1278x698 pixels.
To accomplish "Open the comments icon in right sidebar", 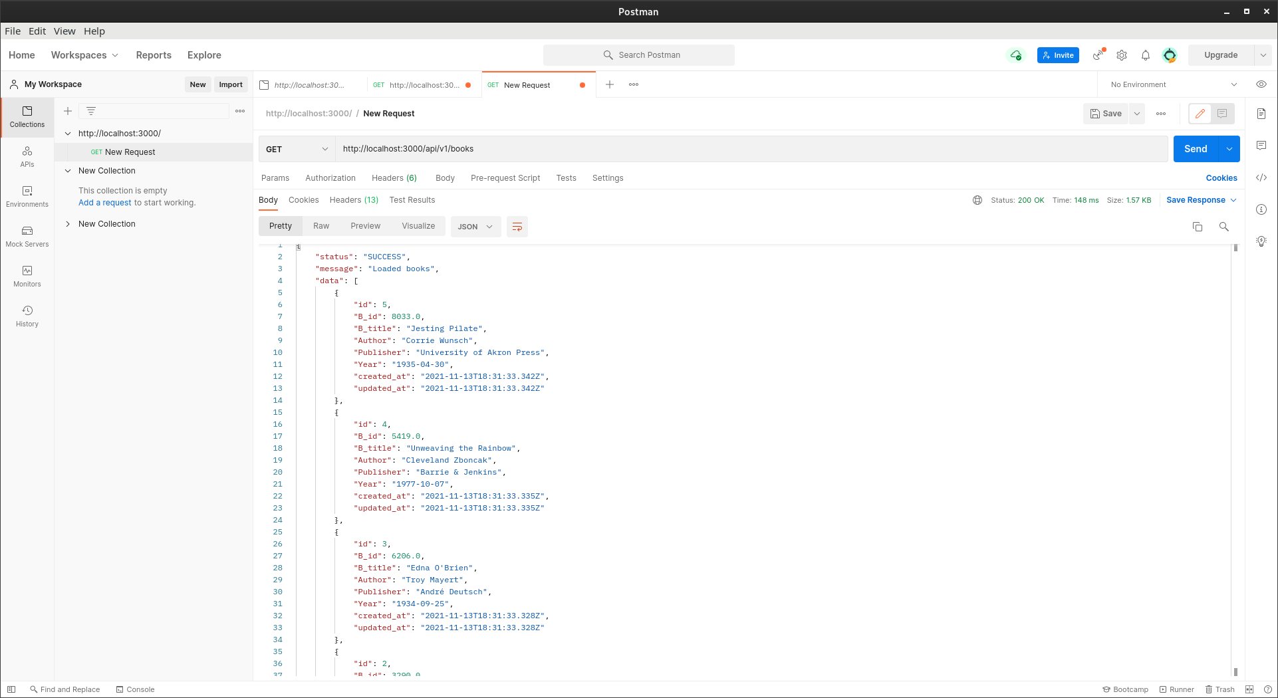I will point(1261,146).
